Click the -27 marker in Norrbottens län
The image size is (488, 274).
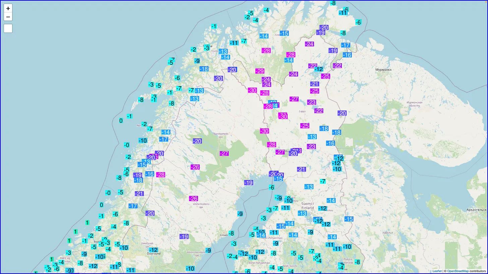point(224,153)
